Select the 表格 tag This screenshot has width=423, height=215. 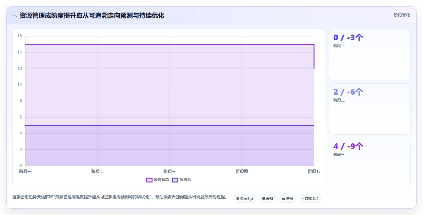pyautogui.click(x=267, y=198)
